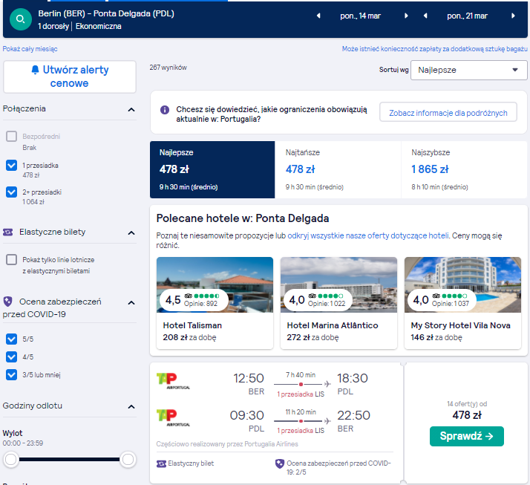Viewport: 530px width, 485px height.
Task: Collapse the Elastyczne bilety section
Action: click(x=131, y=232)
